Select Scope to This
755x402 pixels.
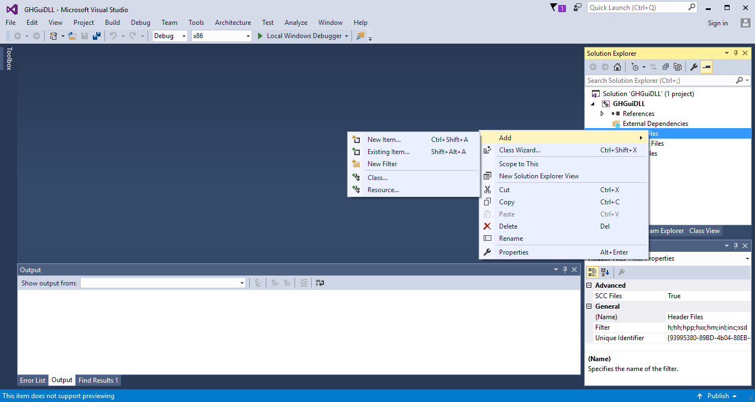564,164
